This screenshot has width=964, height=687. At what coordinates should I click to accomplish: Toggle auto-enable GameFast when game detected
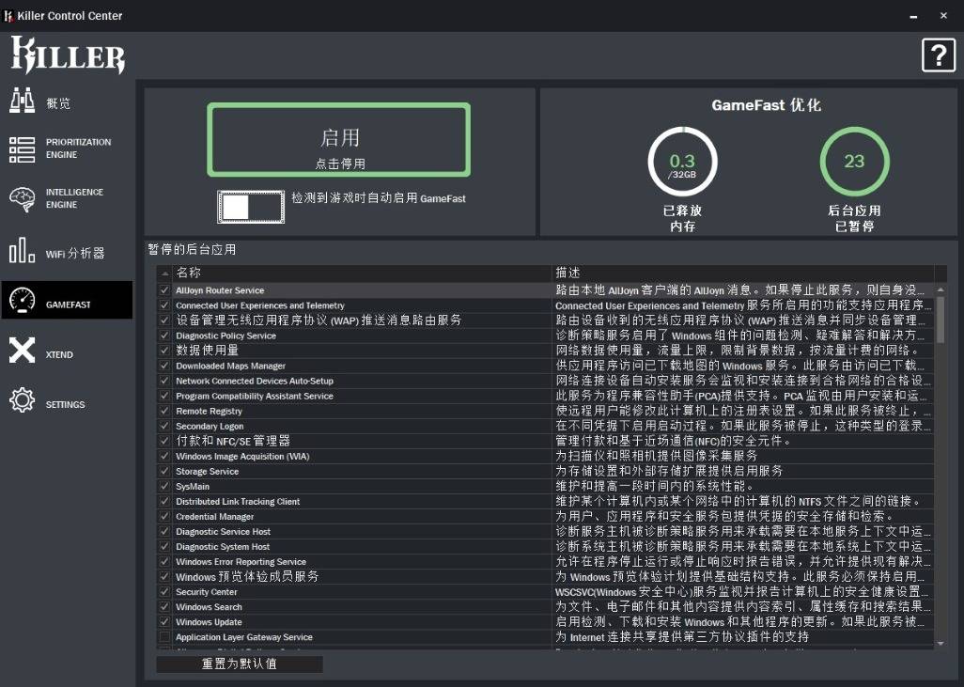tap(251, 207)
